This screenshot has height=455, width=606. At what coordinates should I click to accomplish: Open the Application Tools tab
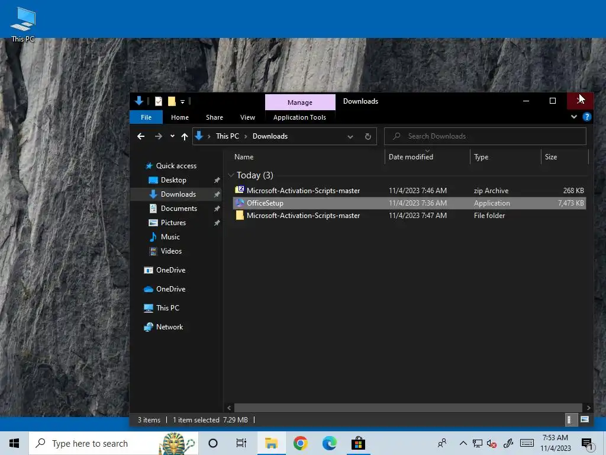tap(299, 117)
